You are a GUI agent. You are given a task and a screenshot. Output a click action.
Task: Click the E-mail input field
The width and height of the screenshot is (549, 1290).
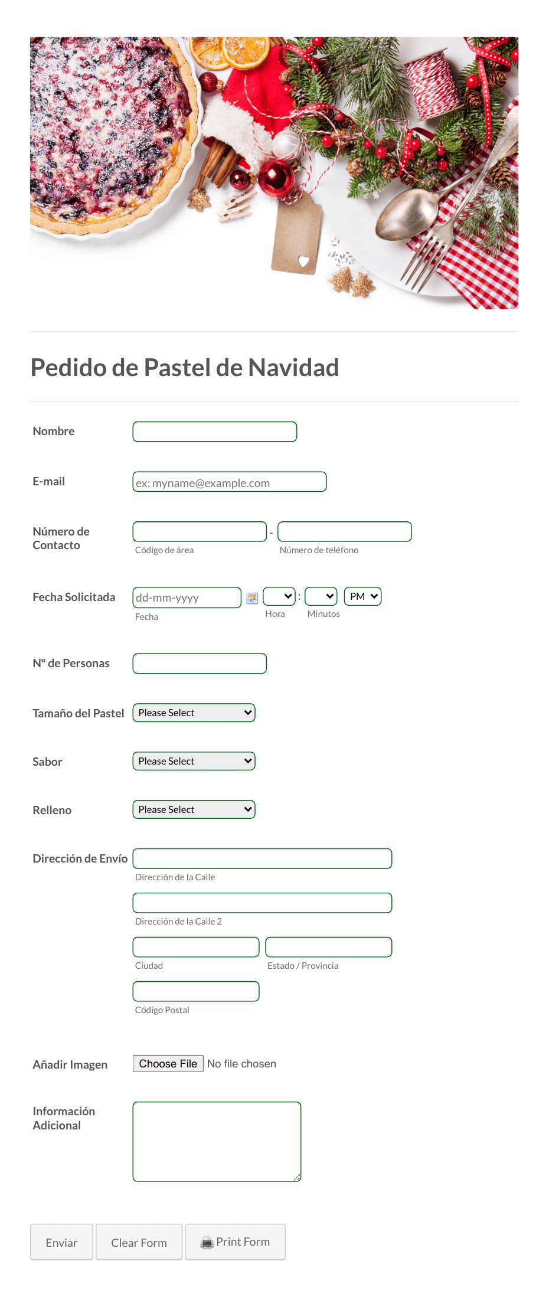[x=230, y=482]
